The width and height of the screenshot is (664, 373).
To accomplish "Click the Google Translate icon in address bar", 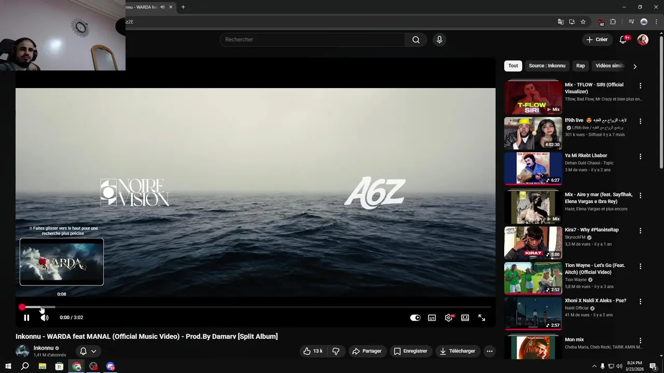I will click(x=561, y=22).
